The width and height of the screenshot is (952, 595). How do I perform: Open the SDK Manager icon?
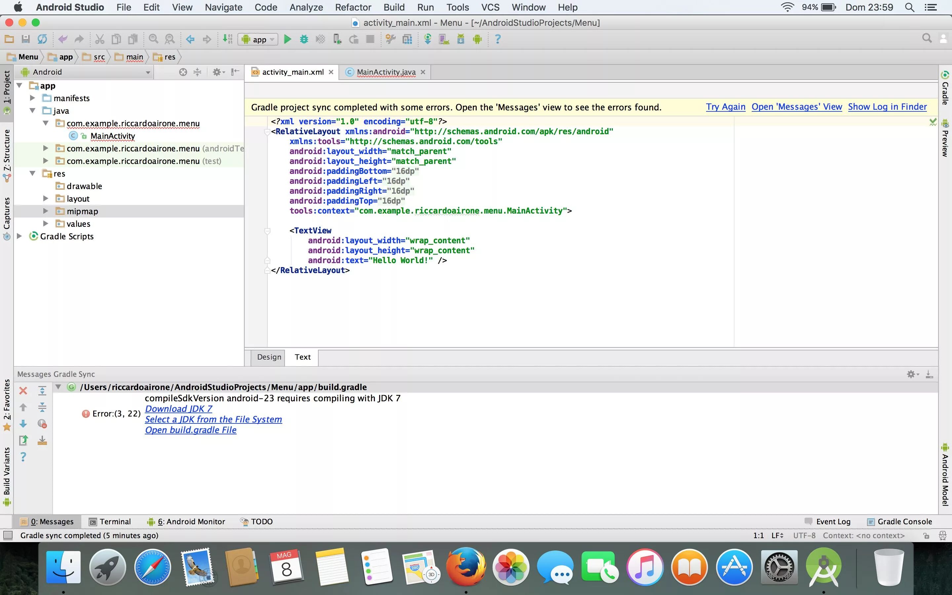[461, 39]
